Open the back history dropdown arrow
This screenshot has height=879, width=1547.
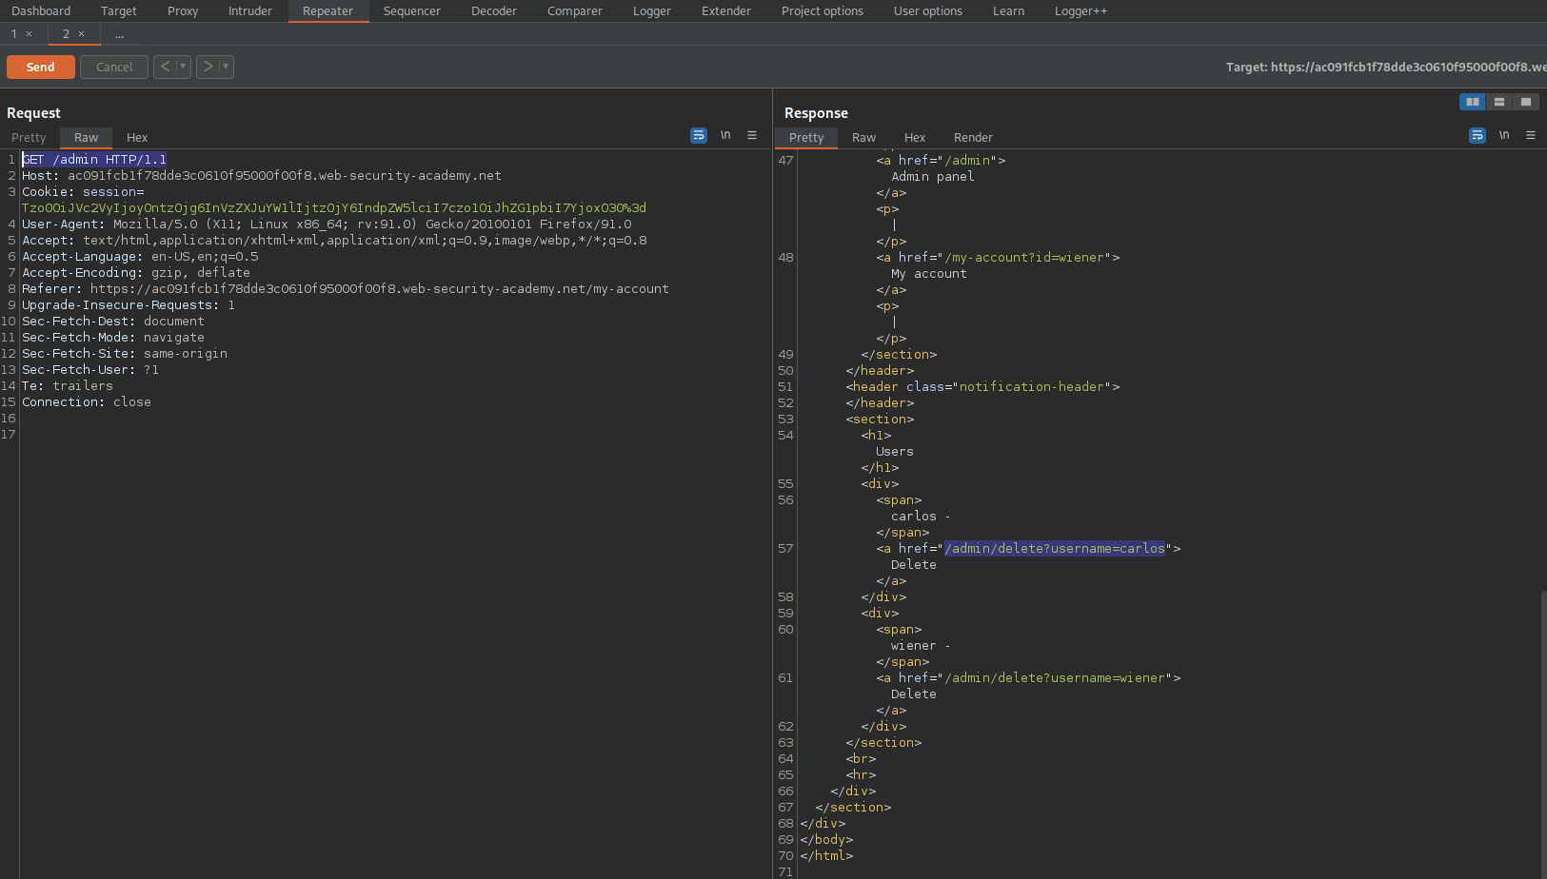pyautogui.click(x=183, y=67)
